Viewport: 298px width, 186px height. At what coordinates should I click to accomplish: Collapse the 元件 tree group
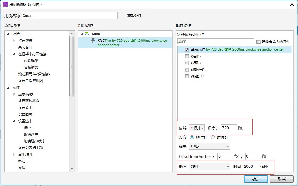pos(8,87)
